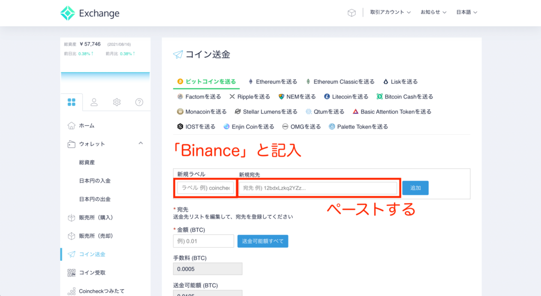
Task: Open the お知らせ dropdown menu
Action: pos(433,12)
